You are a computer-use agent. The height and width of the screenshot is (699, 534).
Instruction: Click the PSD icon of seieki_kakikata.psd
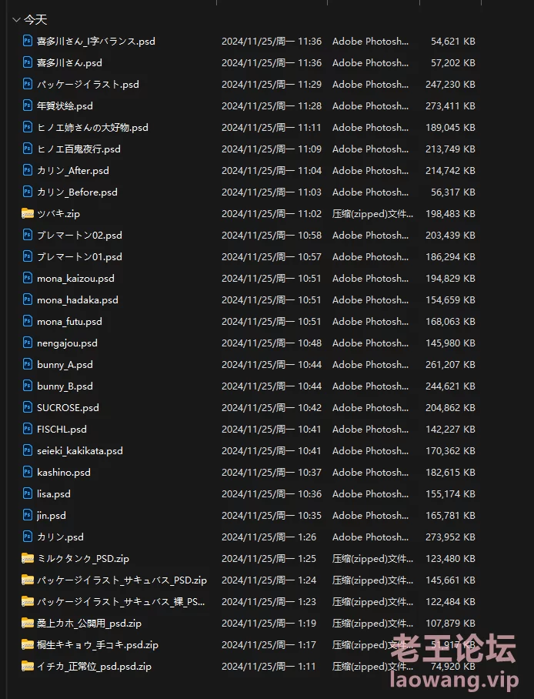point(28,450)
